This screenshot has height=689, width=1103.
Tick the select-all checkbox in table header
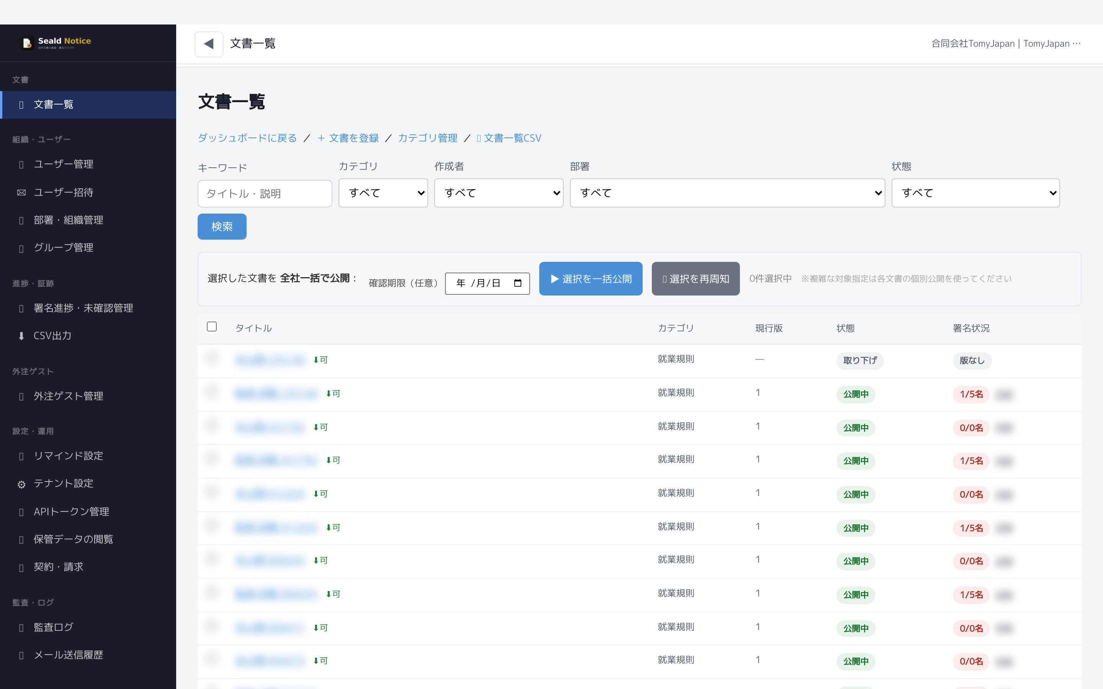211,327
